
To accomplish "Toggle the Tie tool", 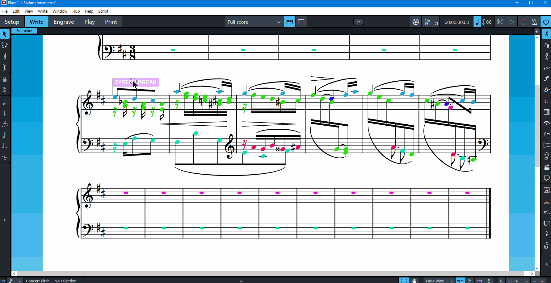I will [5, 146].
